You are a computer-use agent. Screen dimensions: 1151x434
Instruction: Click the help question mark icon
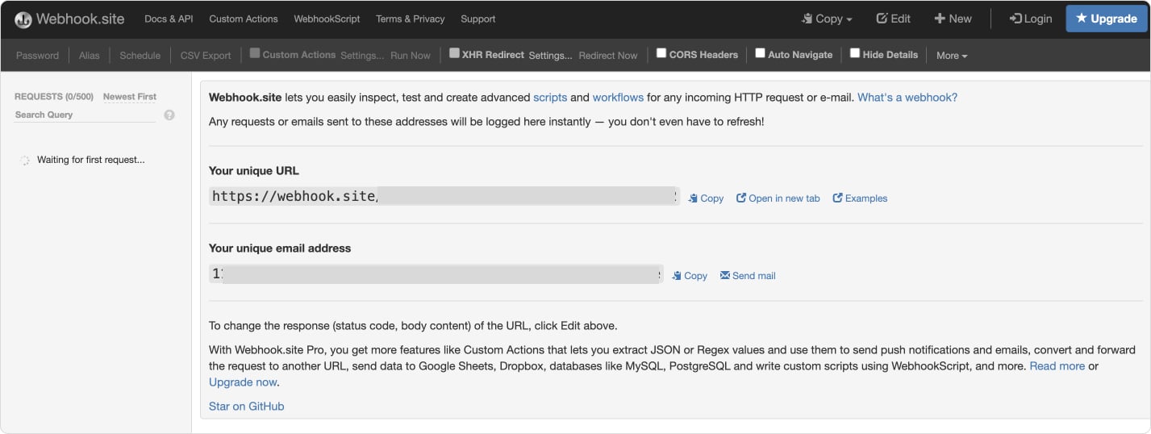[x=169, y=115]
